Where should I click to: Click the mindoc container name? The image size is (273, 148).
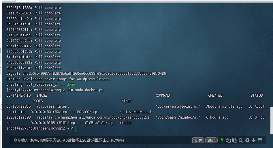click(x=125, y=123)
